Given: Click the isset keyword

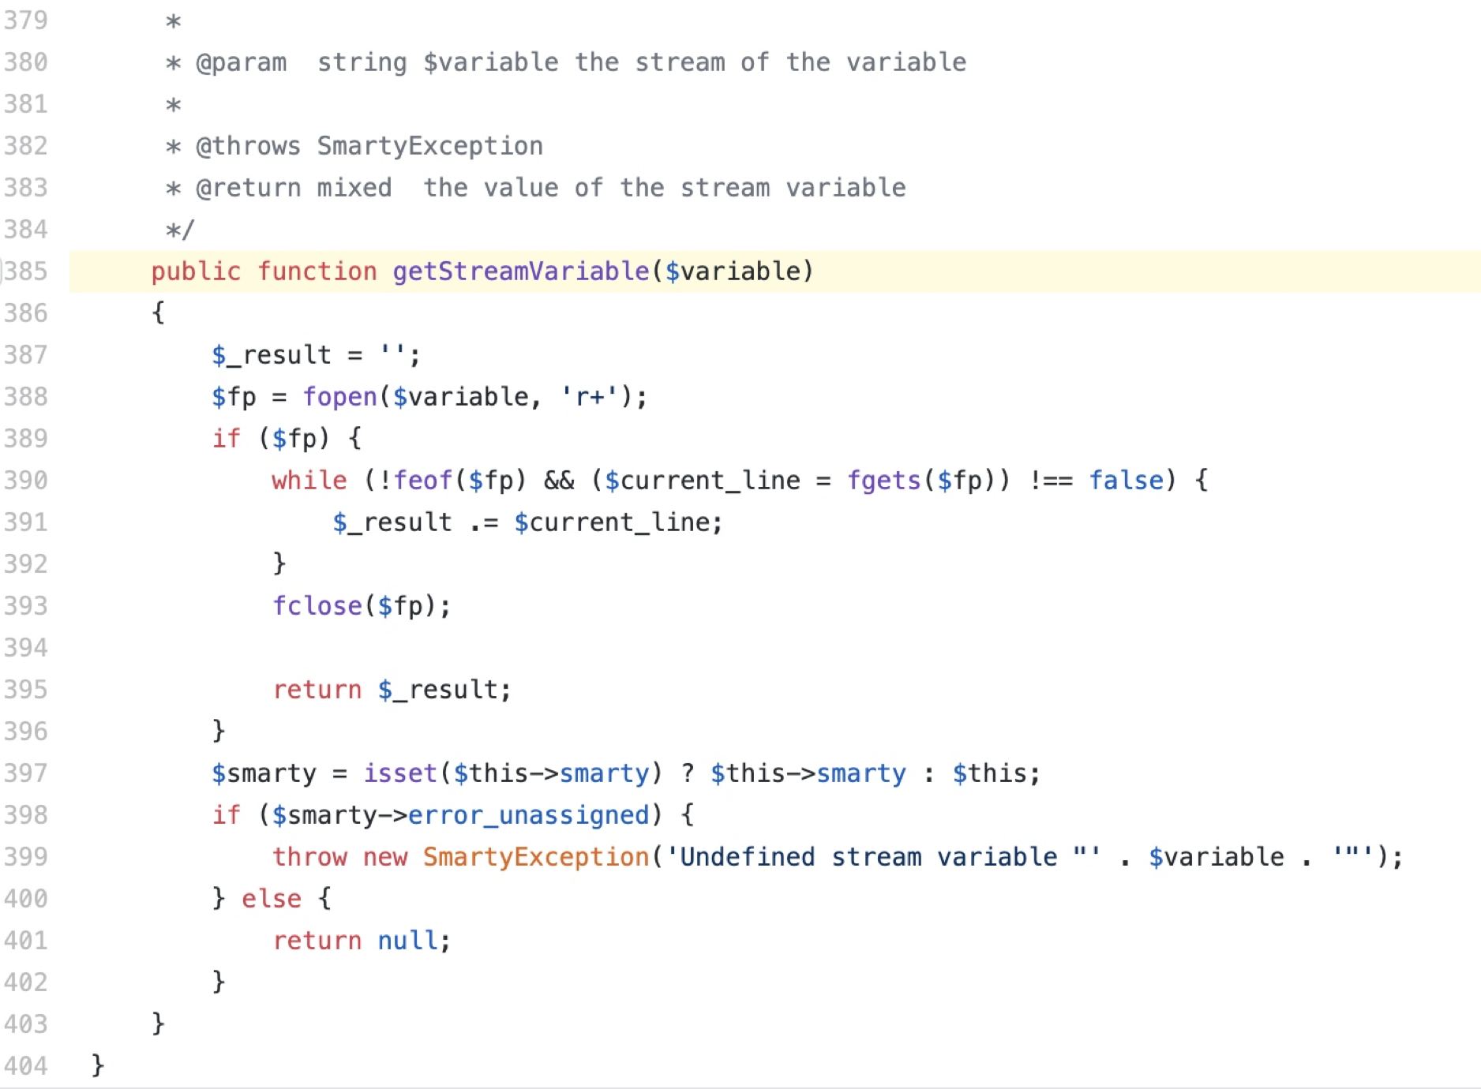Looking at the screenshot, I should coord(399,773).
